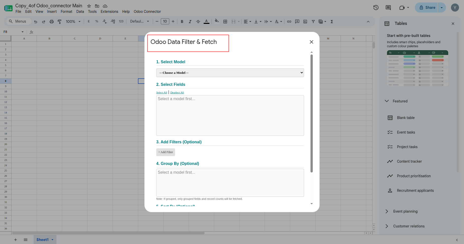The image size is (464, 244).
Task: Open the Extensions menu
Action: pos(109,12)
